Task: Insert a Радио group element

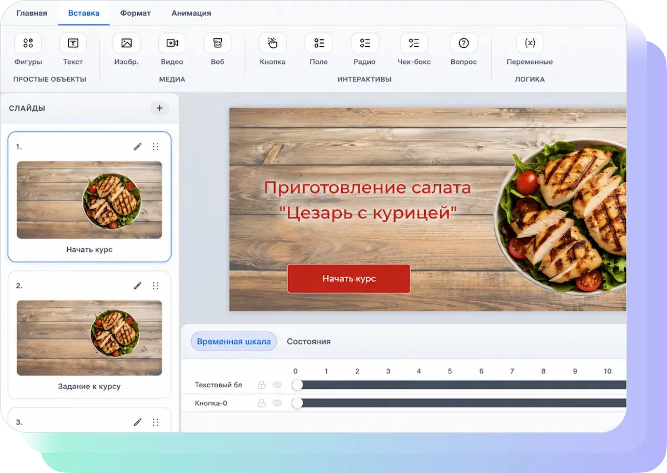Action: pyautogui.click(x=365, y=43)
